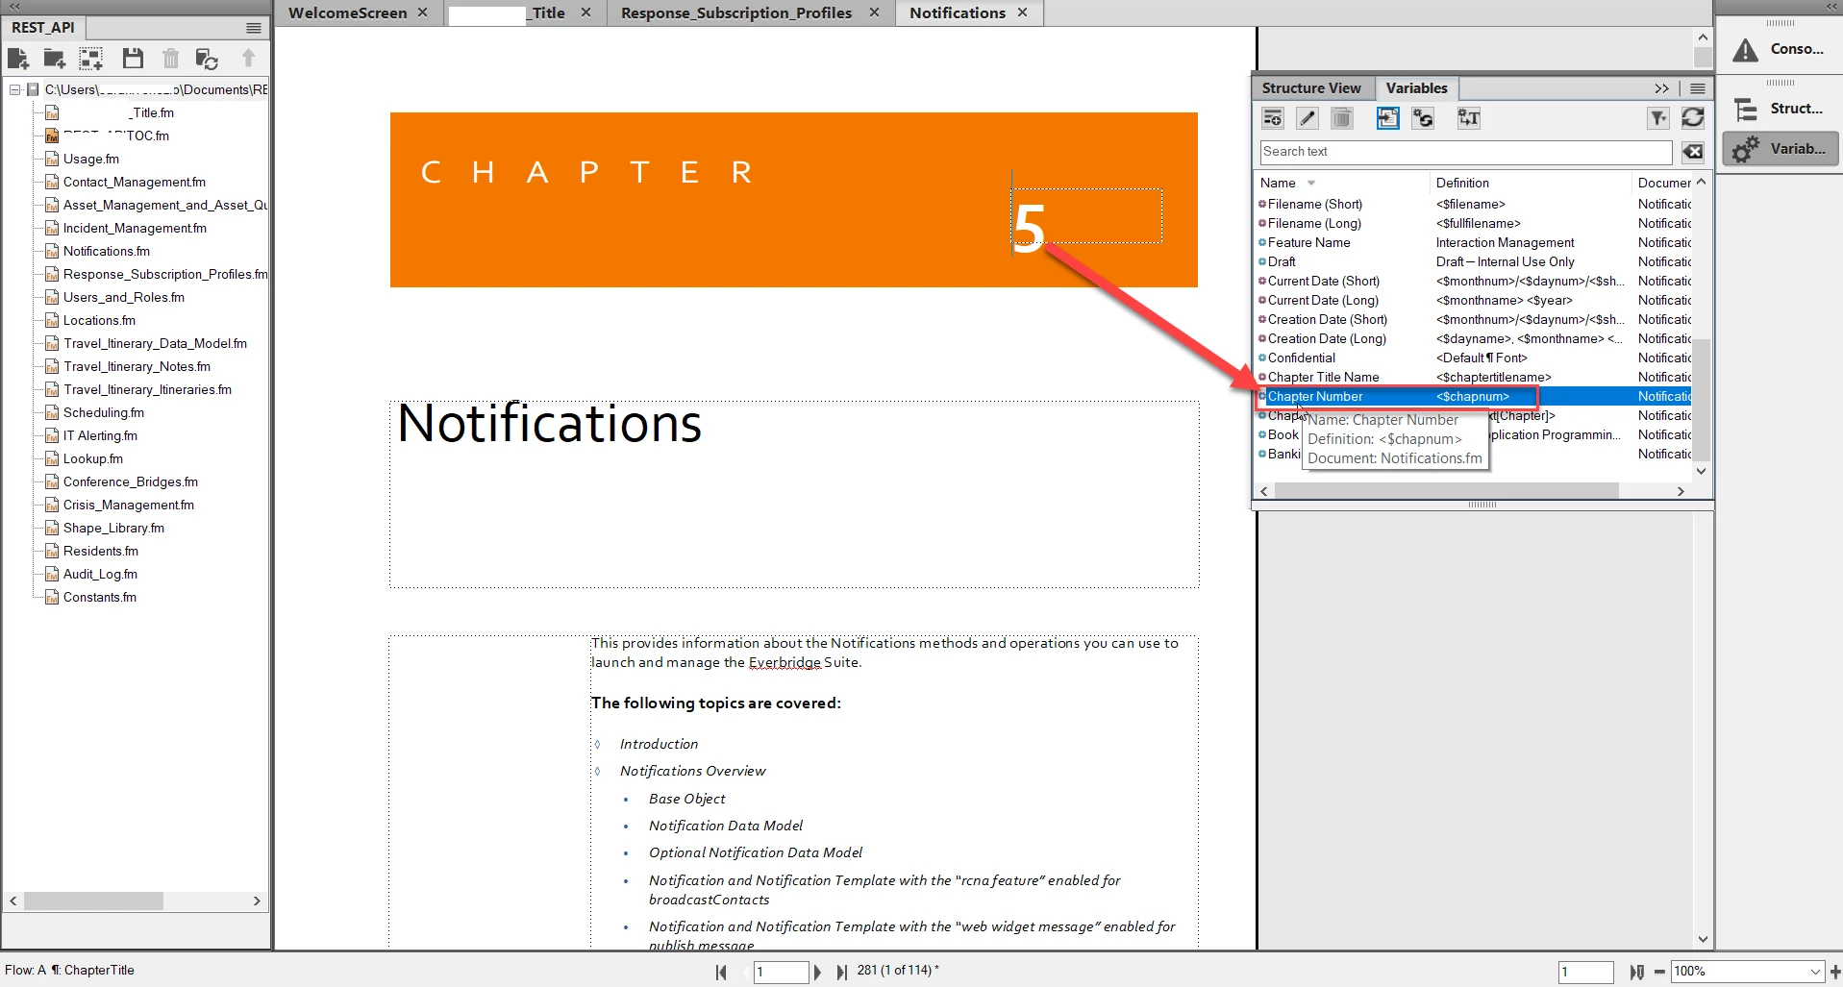This screenshot has height=987, width=1843.
Task: Go to the next page
Action: [x=818, y=972]
